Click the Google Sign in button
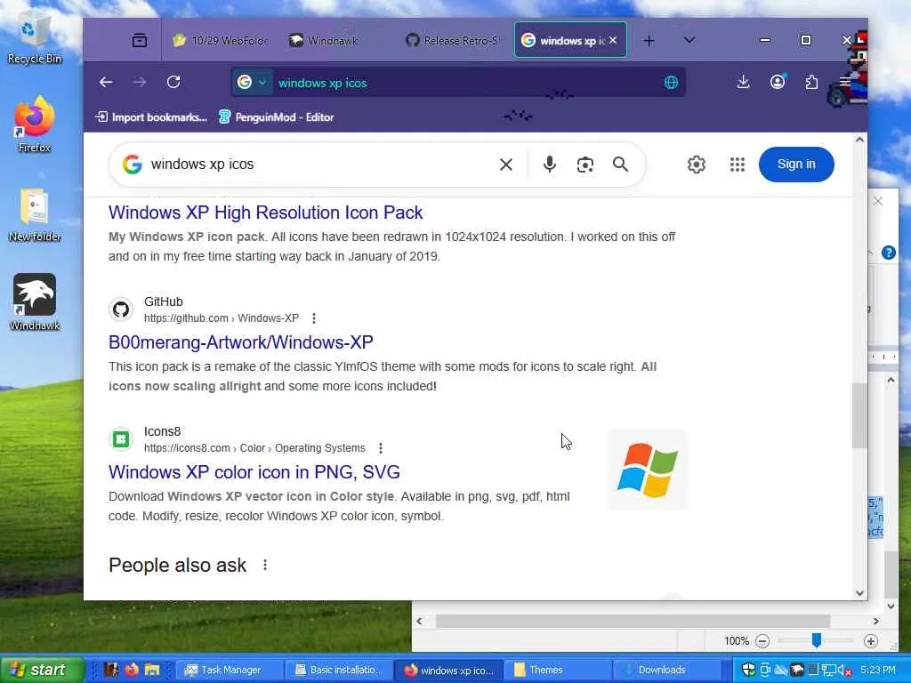This screenshot has height=683, width=911. click(x=796, y=165)
